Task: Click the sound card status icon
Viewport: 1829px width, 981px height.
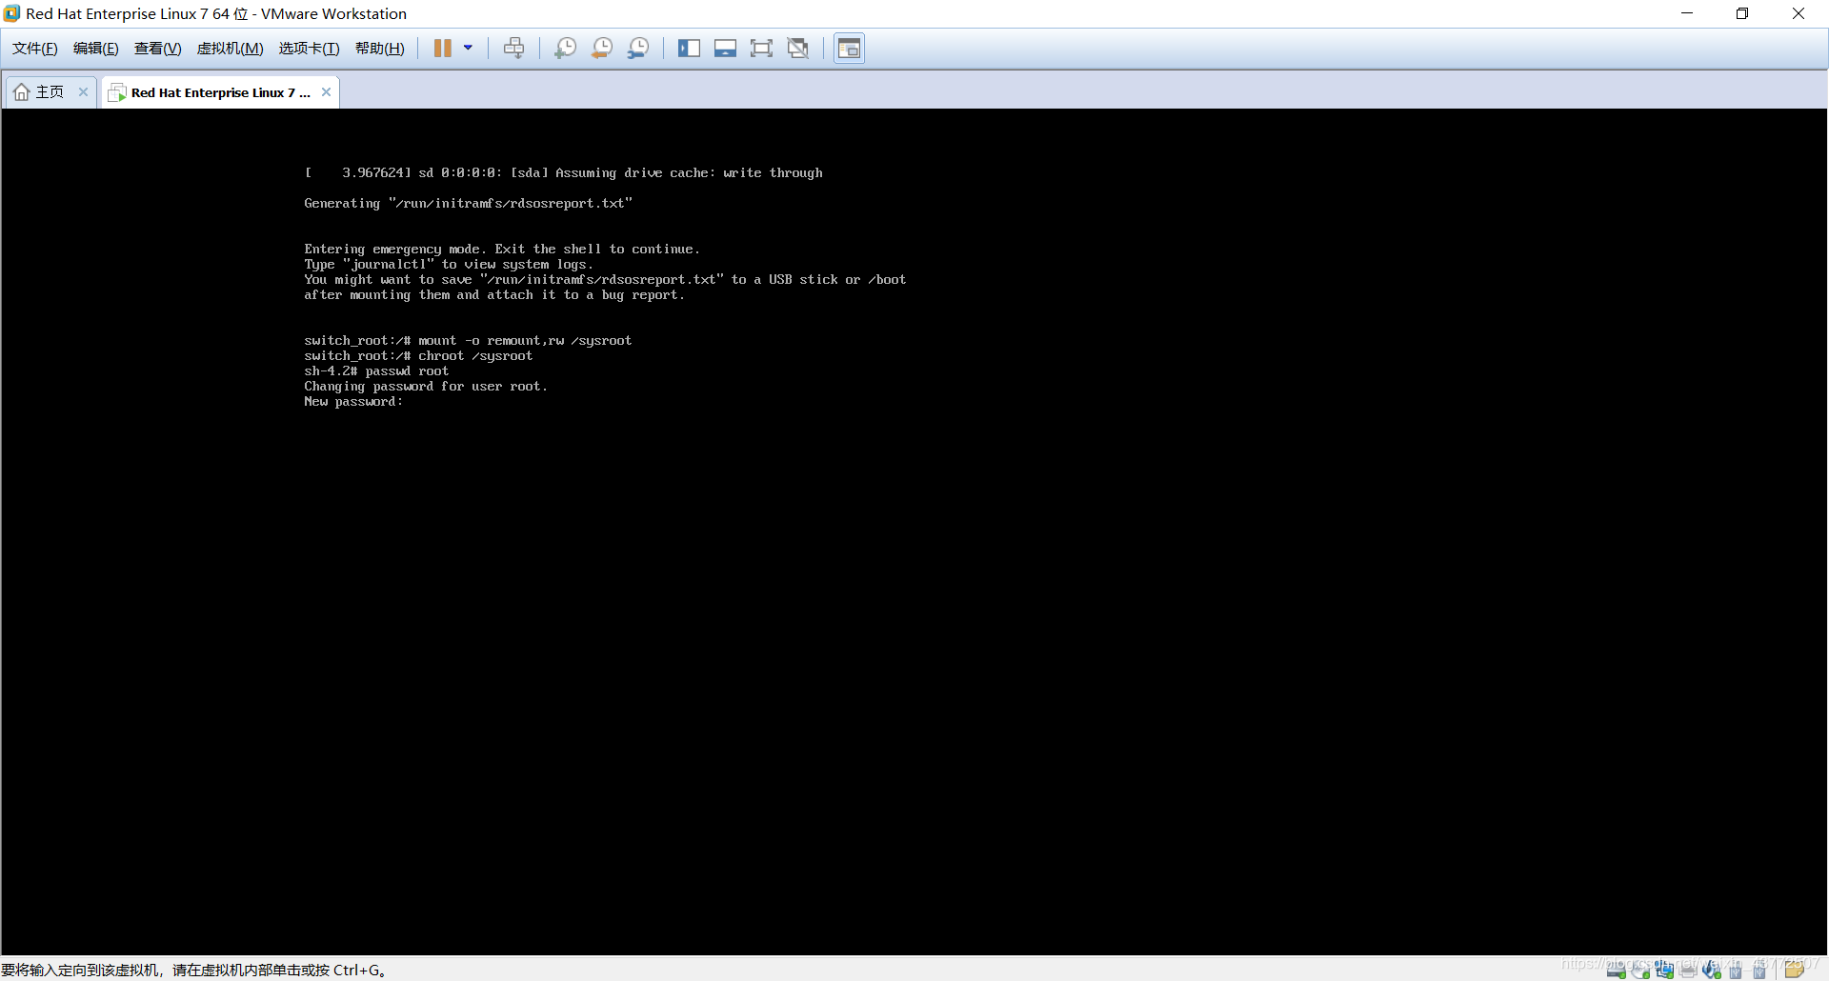Action: coord(1712,971)
